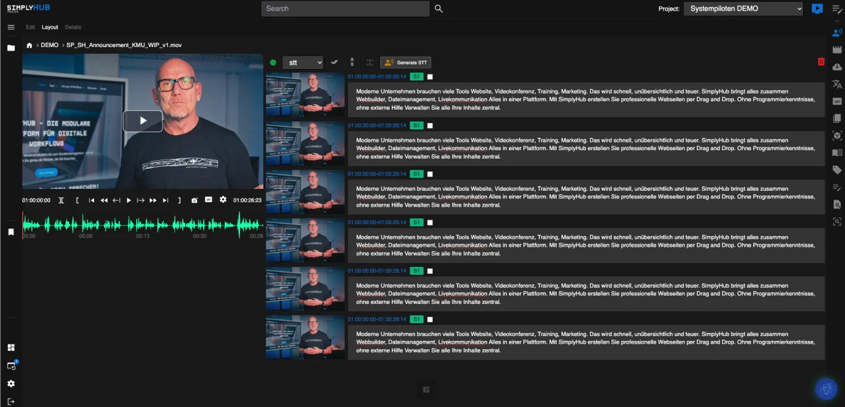Open the hamburger menu in left sidebar
The width and height of the screenshot is (845, 407).
(x=11, y=27)
